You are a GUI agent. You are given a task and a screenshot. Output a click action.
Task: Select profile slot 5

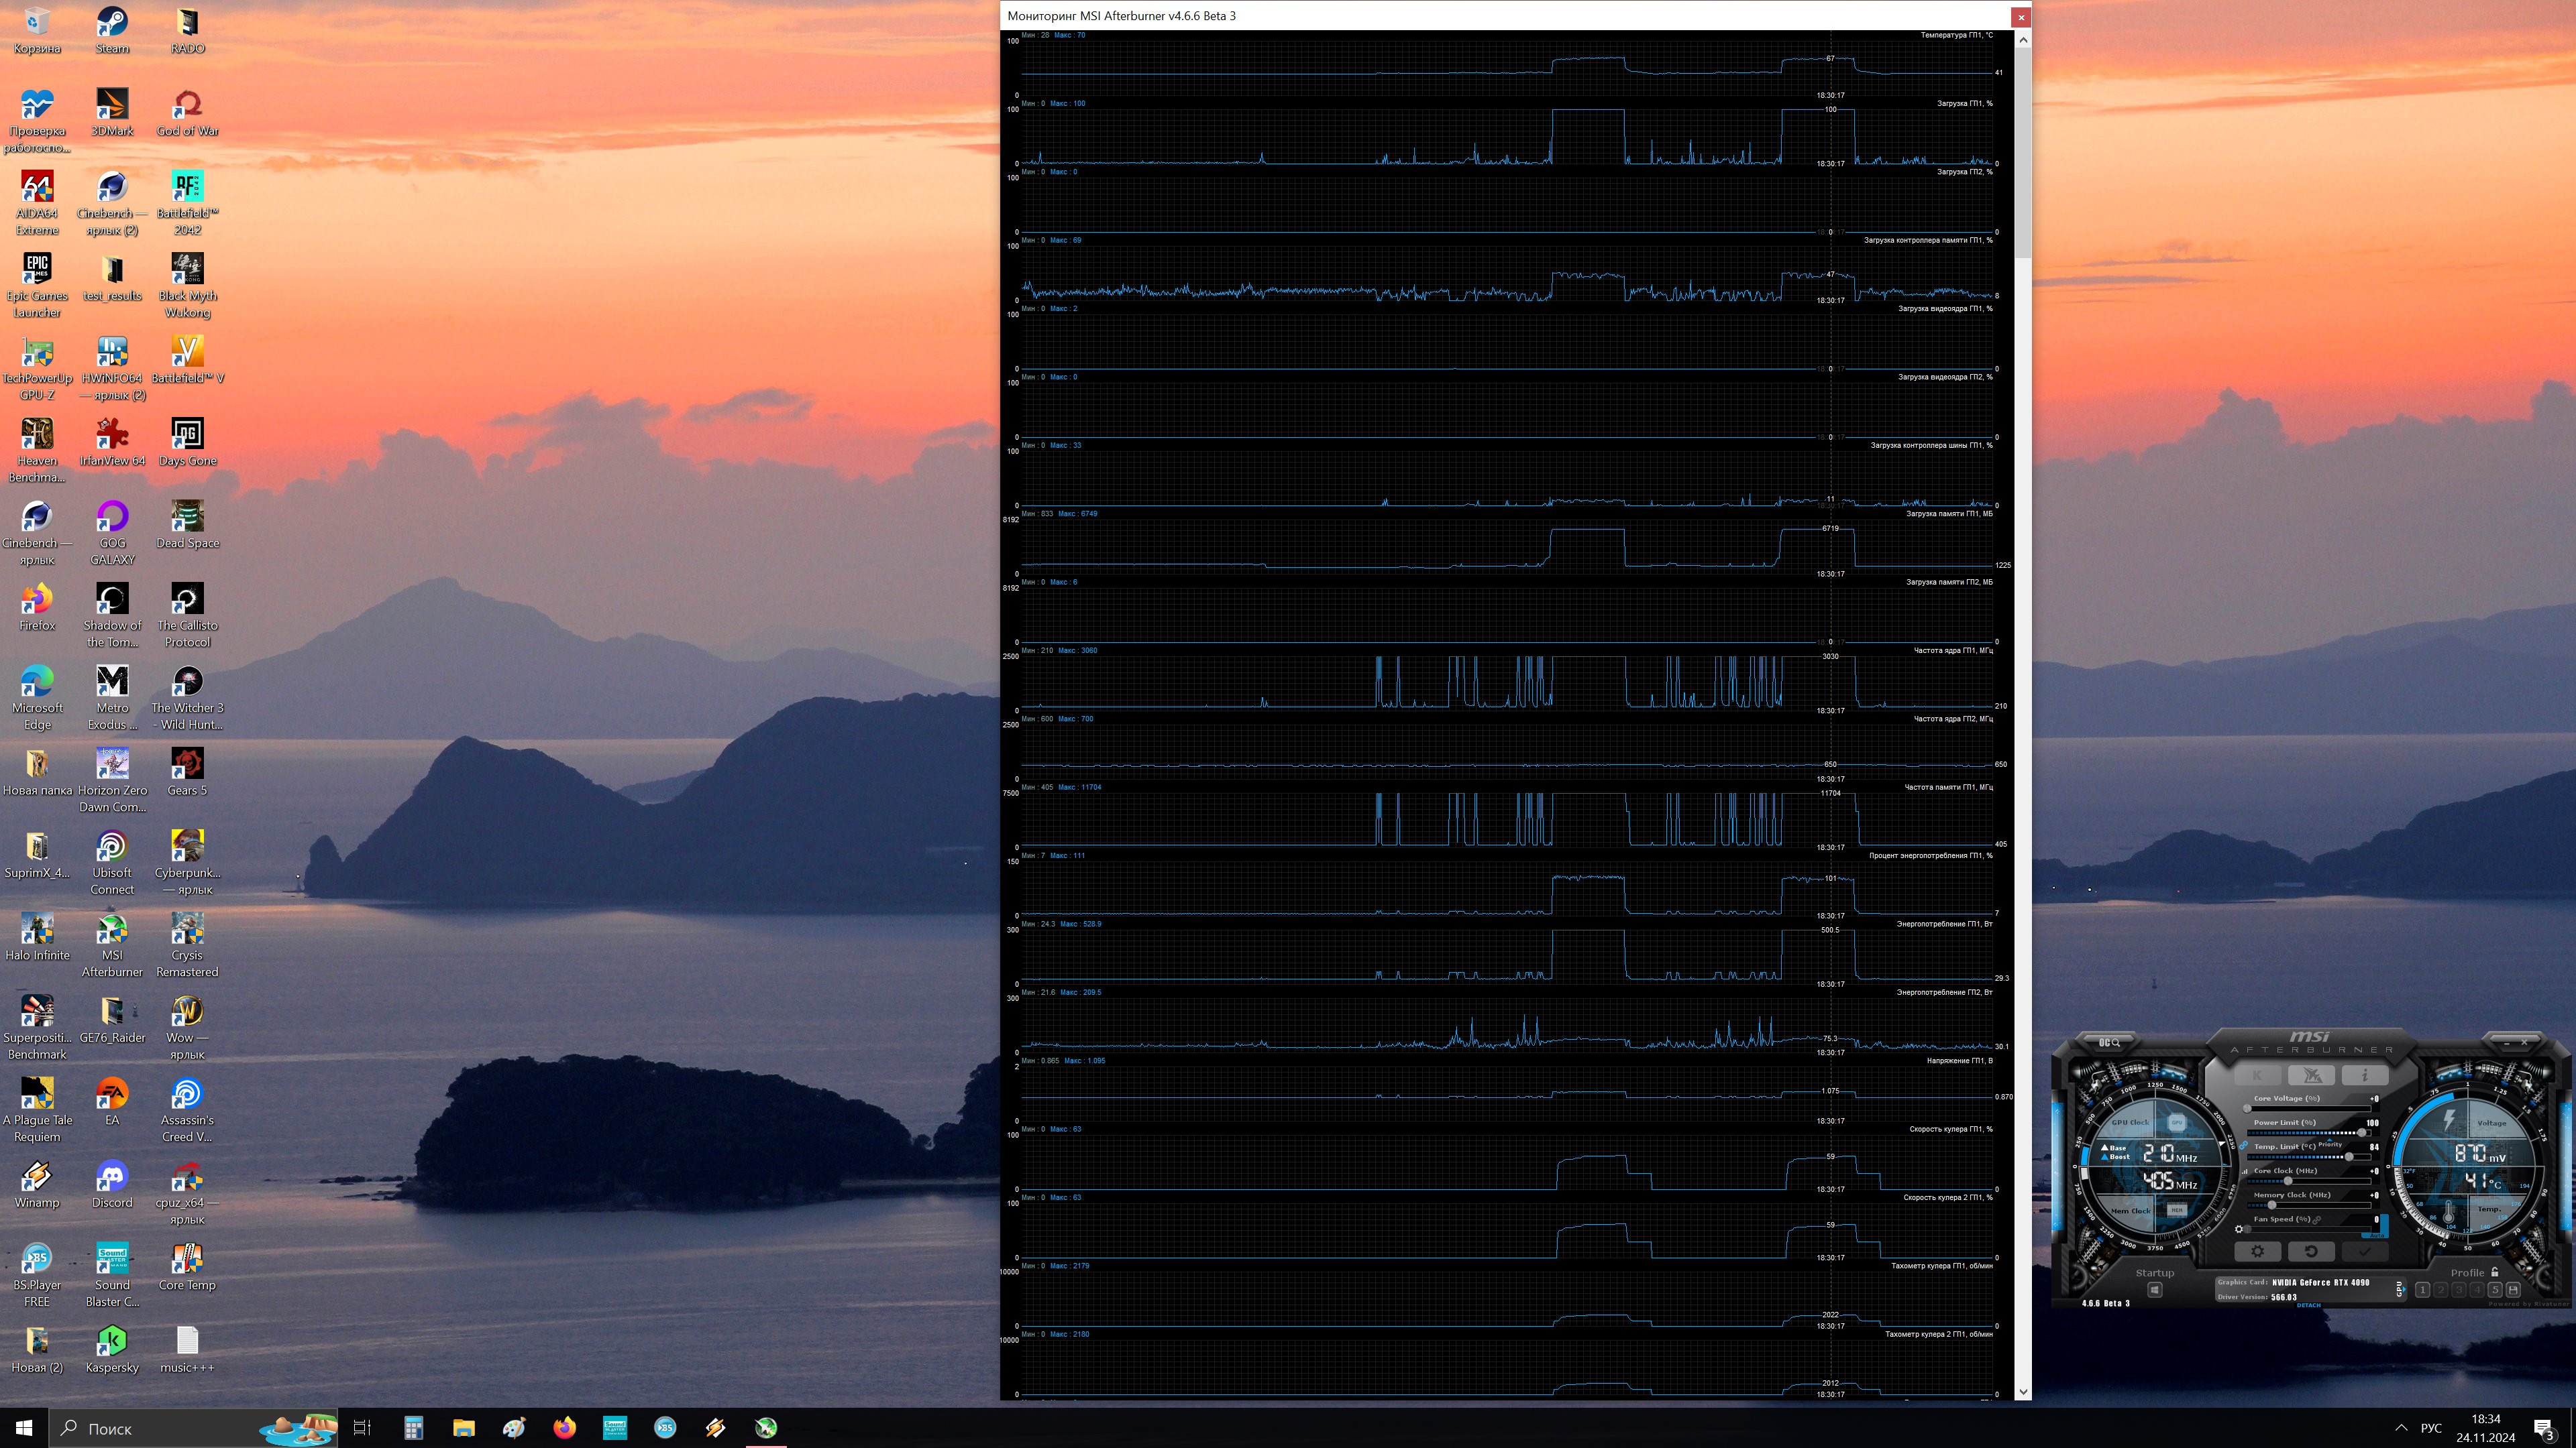coord(2495,1290)
